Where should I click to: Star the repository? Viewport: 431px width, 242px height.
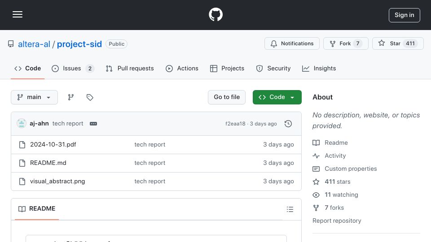coord(398,43)
